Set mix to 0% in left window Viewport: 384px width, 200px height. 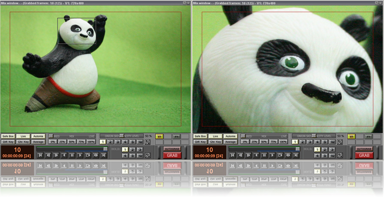pyautogui.click(x=53, y=142)
